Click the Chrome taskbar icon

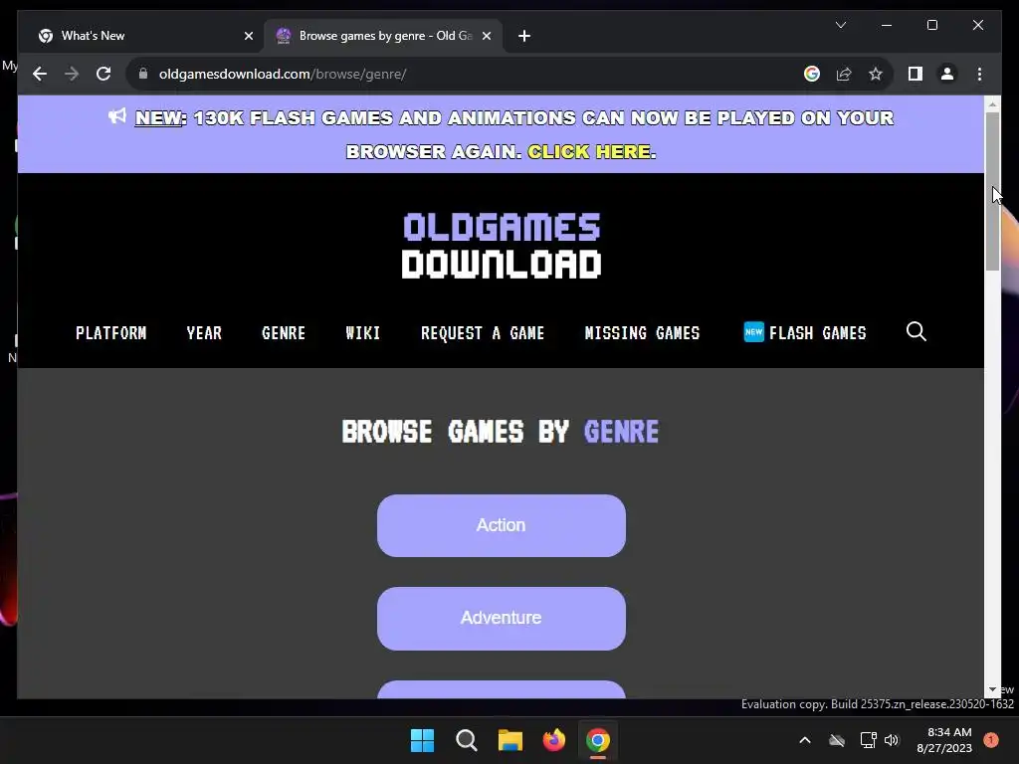[598, 740]
